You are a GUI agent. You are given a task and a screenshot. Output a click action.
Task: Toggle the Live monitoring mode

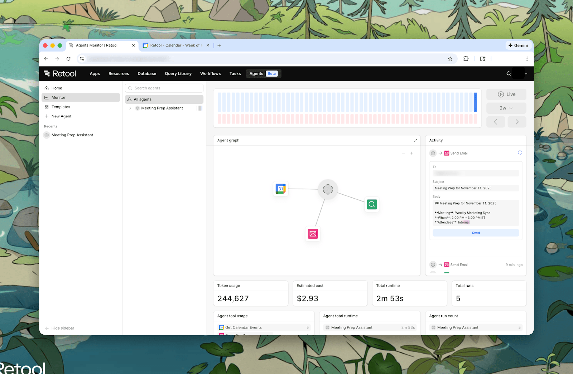pyautogui.click(x=506, y=94)
